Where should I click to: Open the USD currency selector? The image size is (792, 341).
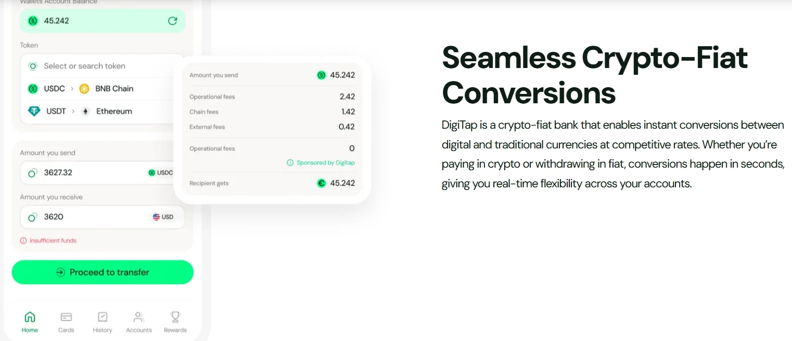pos(163,217)
